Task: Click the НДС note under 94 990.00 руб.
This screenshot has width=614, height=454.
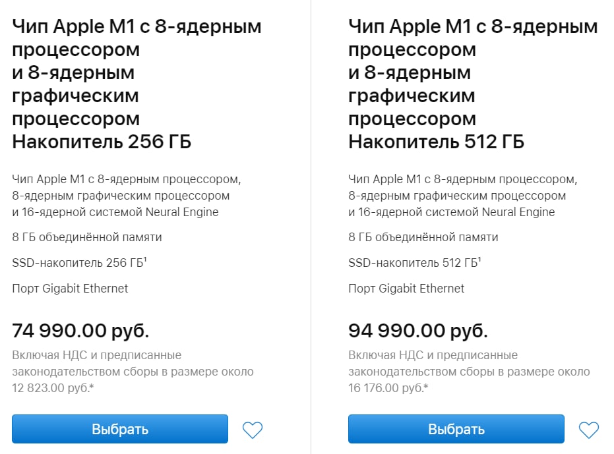Action: (x=468, y=372)
